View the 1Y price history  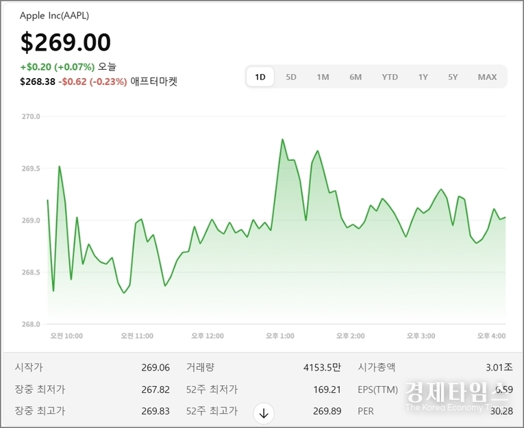(x=423, y=77)
